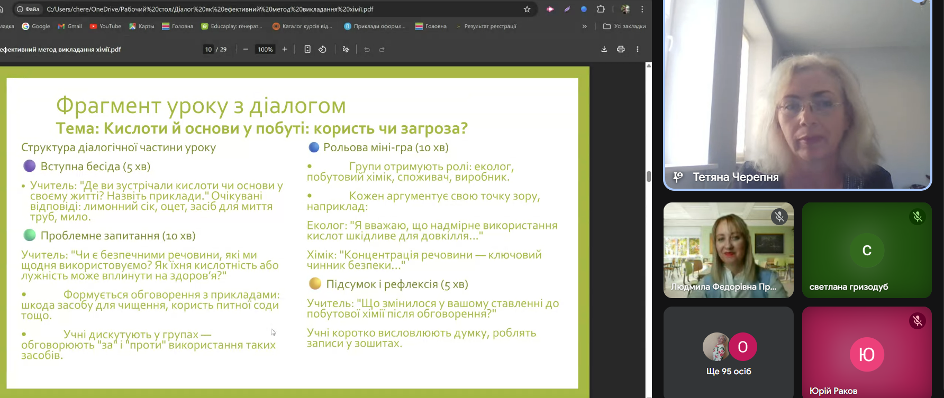Open the Google bookmark
The image size is (944, 398).
point(35,26)
